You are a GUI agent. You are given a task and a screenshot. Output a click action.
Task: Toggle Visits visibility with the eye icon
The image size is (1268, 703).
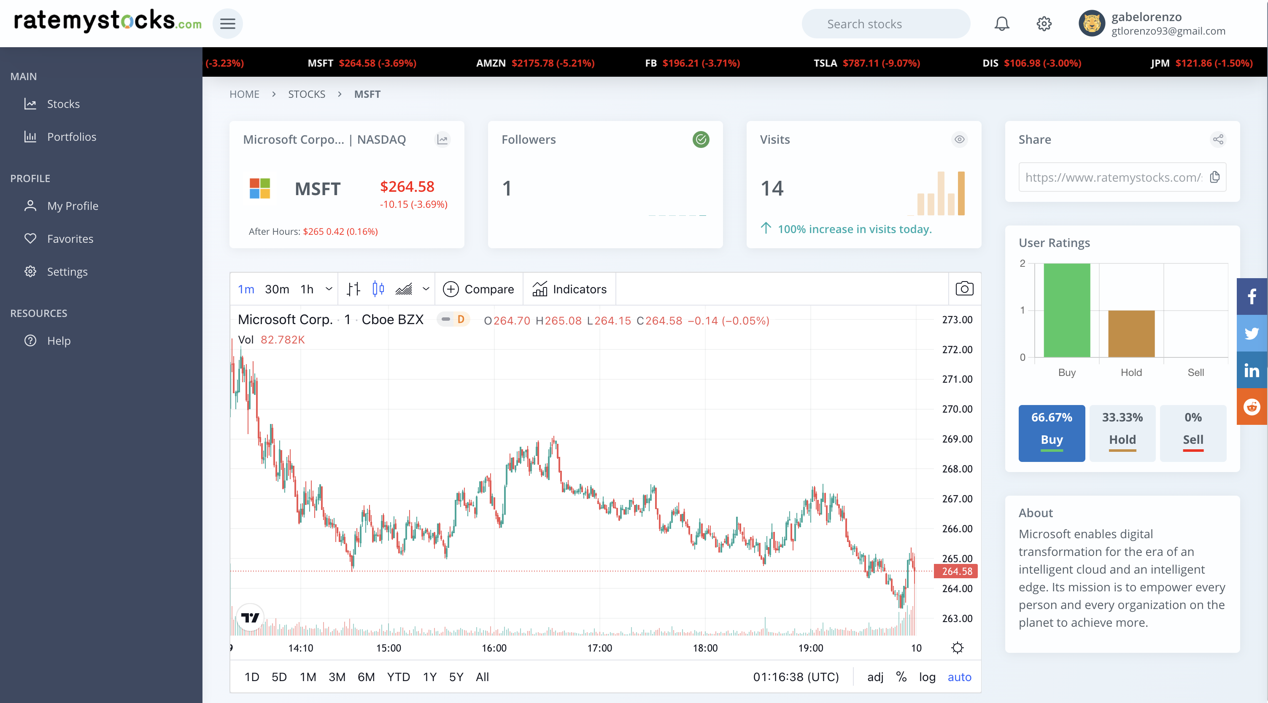point(960,140)
